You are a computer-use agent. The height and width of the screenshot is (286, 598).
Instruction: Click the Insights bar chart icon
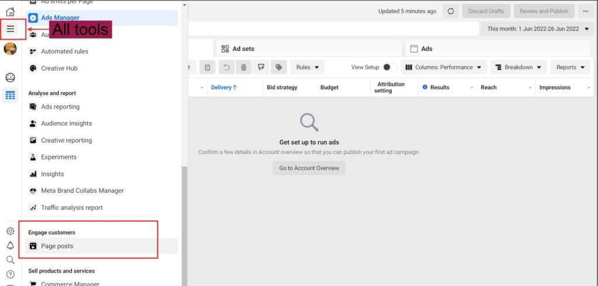(33, 174)
